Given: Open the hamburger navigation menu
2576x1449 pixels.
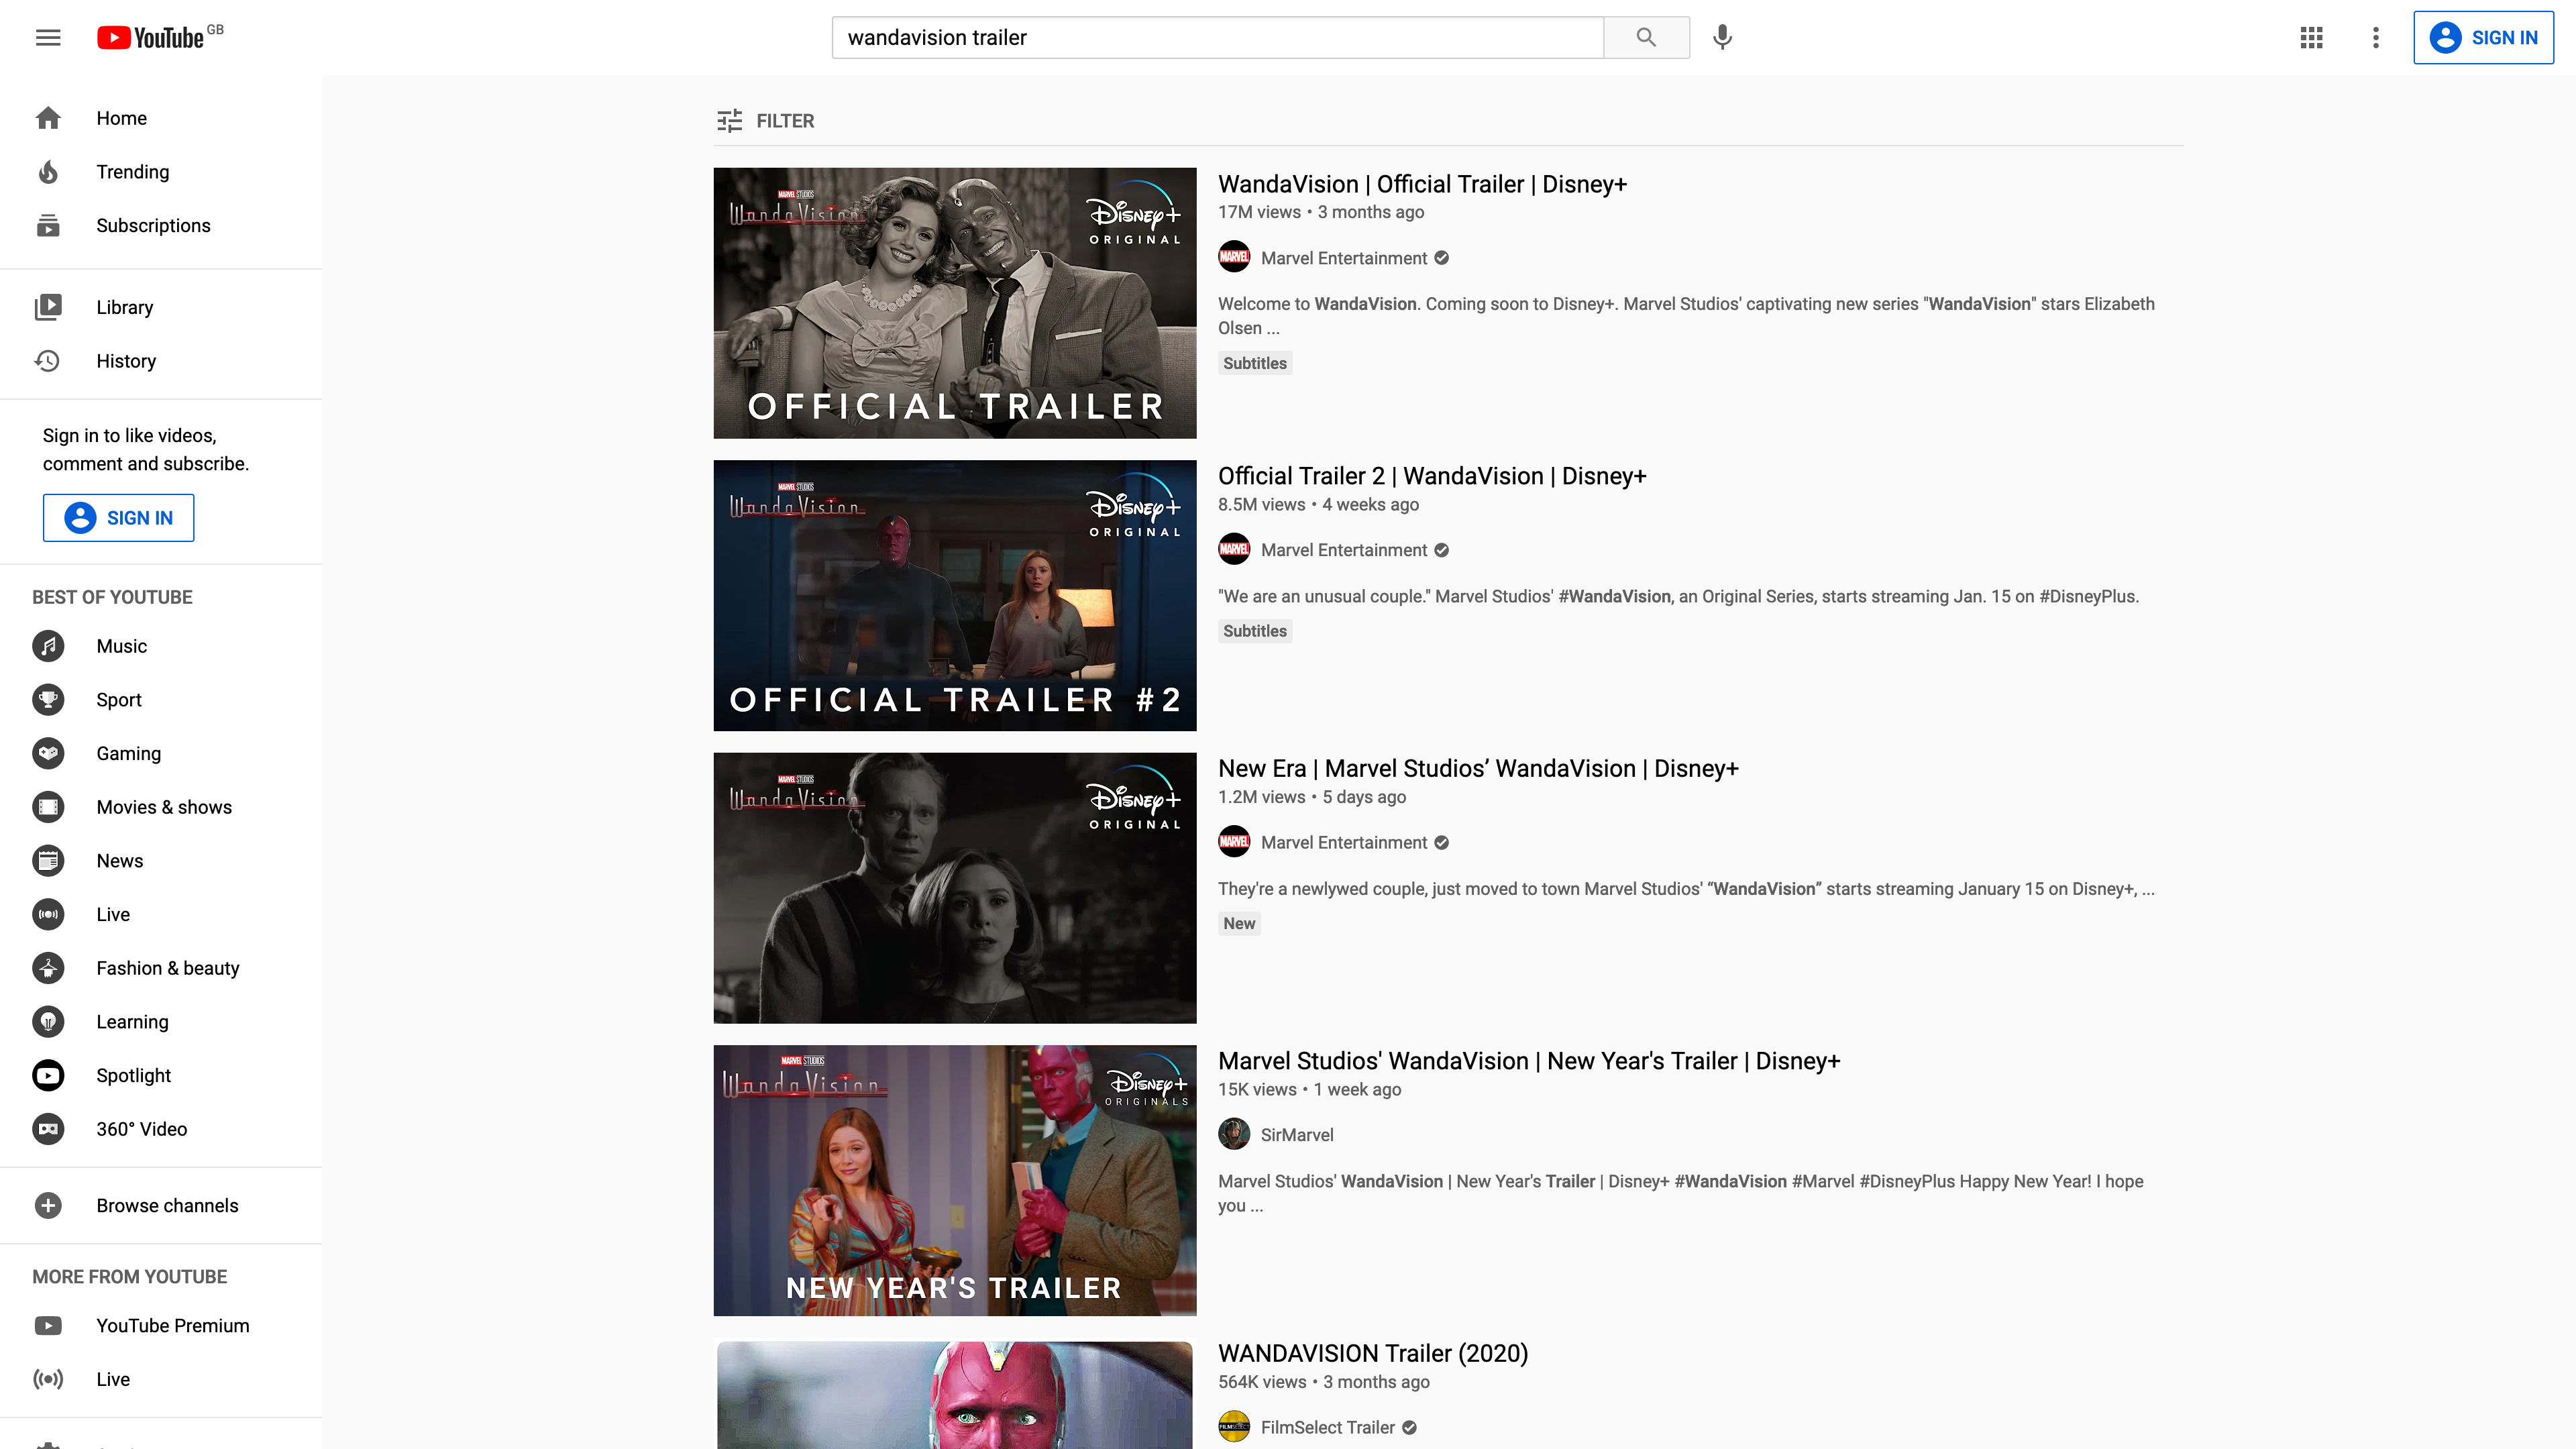Looking at the screenshot, I should [x=47, y=37].
